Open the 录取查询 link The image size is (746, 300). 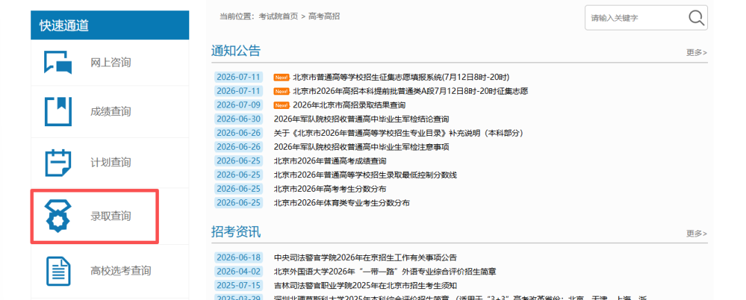point(111,217)
